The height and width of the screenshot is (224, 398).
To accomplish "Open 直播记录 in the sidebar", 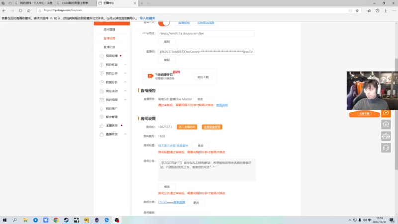I will [109, 47].
